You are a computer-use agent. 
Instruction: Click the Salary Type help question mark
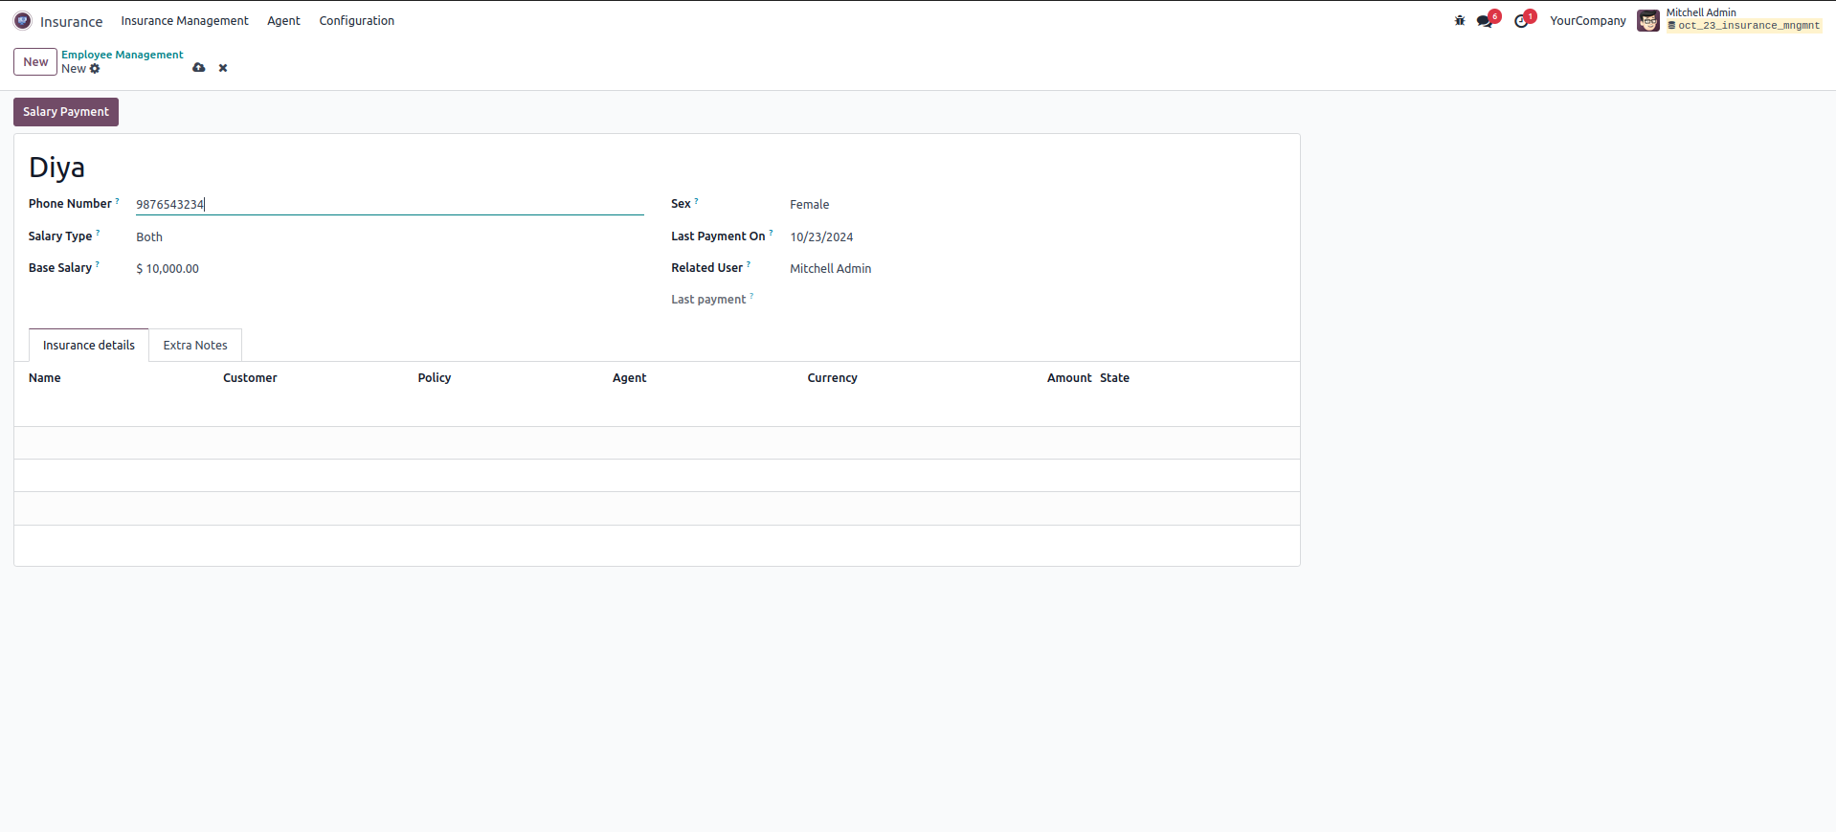[98, 233]
